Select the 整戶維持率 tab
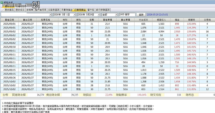Image resolution: width=215 pixels, height=113 pixels. pyautogui.click(x=41, y=10)
